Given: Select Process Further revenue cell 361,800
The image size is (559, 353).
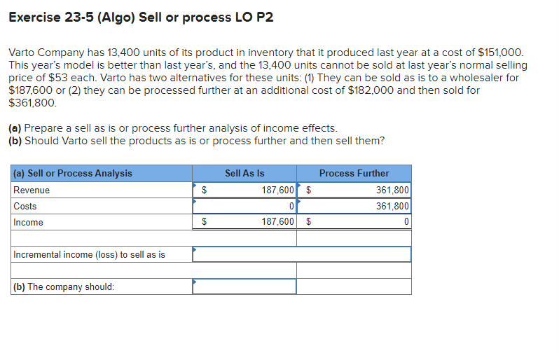Looking at the screenshot, I should (354, 190).
